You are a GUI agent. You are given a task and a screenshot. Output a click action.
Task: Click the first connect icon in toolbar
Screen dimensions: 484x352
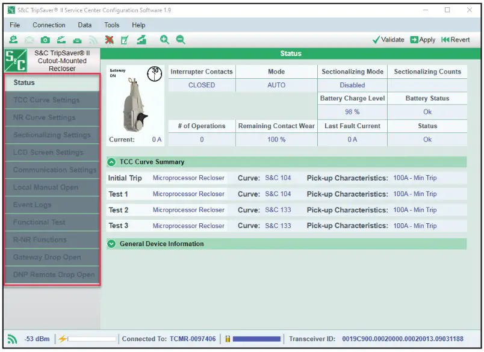coord(13,40)
